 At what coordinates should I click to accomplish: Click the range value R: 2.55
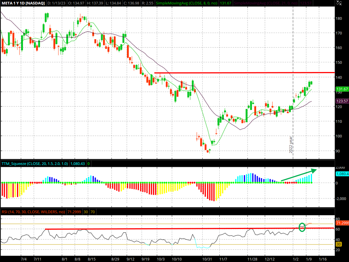click(148, 3)
